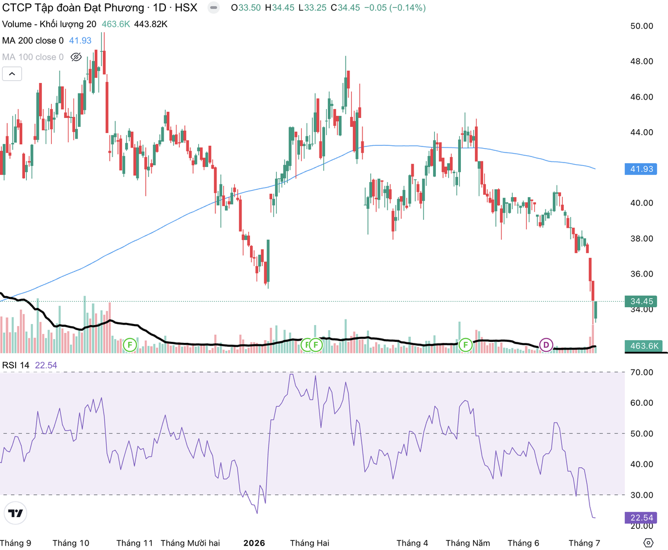668x550 pixels.
Task: Click the purple 22.54 RSI axis label
Action: tap(643, 518)
